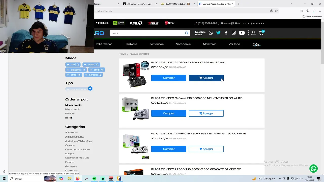Click Comprar for RTX 5060 MSI Gaming Trio
Screen dimensions: 324x182
tap(169, 149)
